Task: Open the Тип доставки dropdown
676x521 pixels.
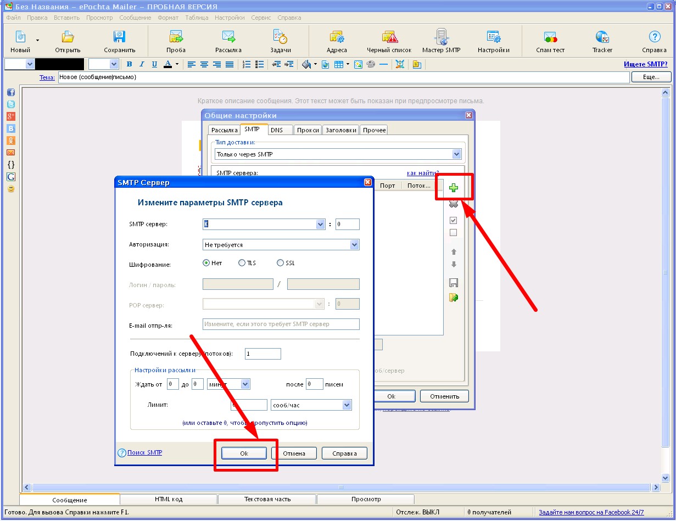Action: coord(456,154)
